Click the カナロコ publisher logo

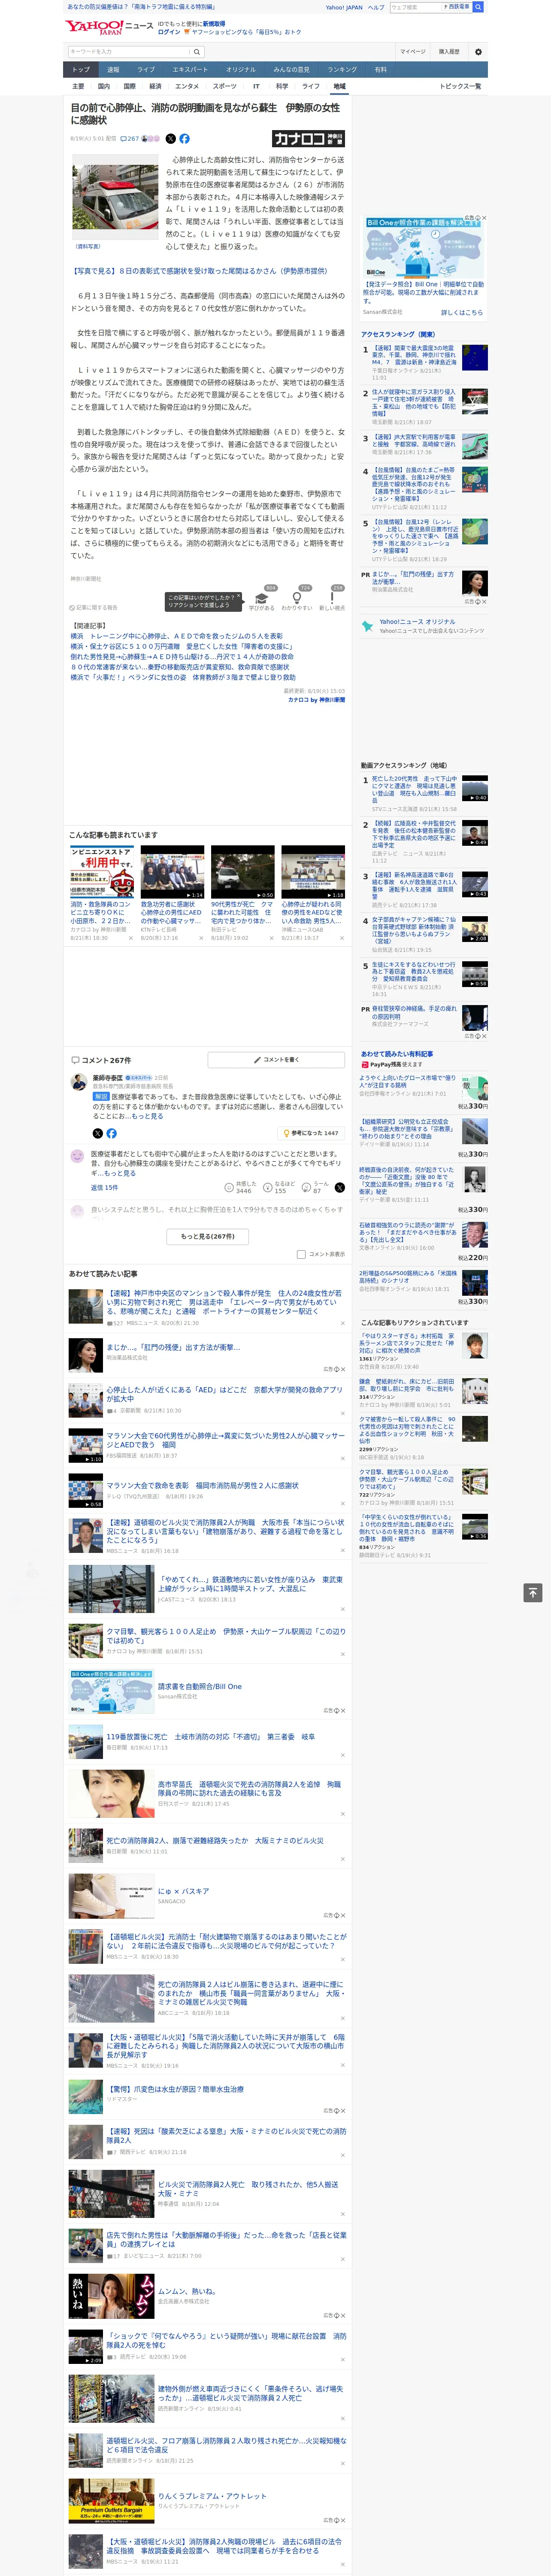tap(308, 139)
